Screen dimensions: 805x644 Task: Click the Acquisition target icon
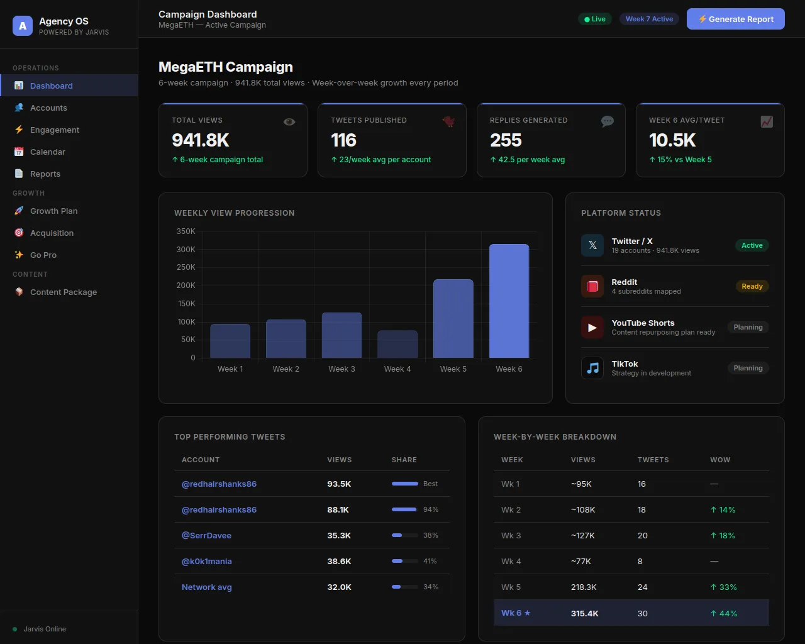19,233
